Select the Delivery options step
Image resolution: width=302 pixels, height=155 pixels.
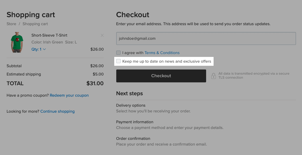tap(131, 105)
